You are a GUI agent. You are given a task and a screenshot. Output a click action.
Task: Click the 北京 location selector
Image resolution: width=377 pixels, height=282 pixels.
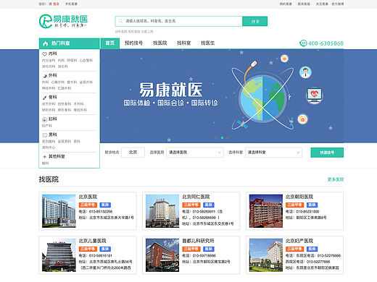coord(133,153)
